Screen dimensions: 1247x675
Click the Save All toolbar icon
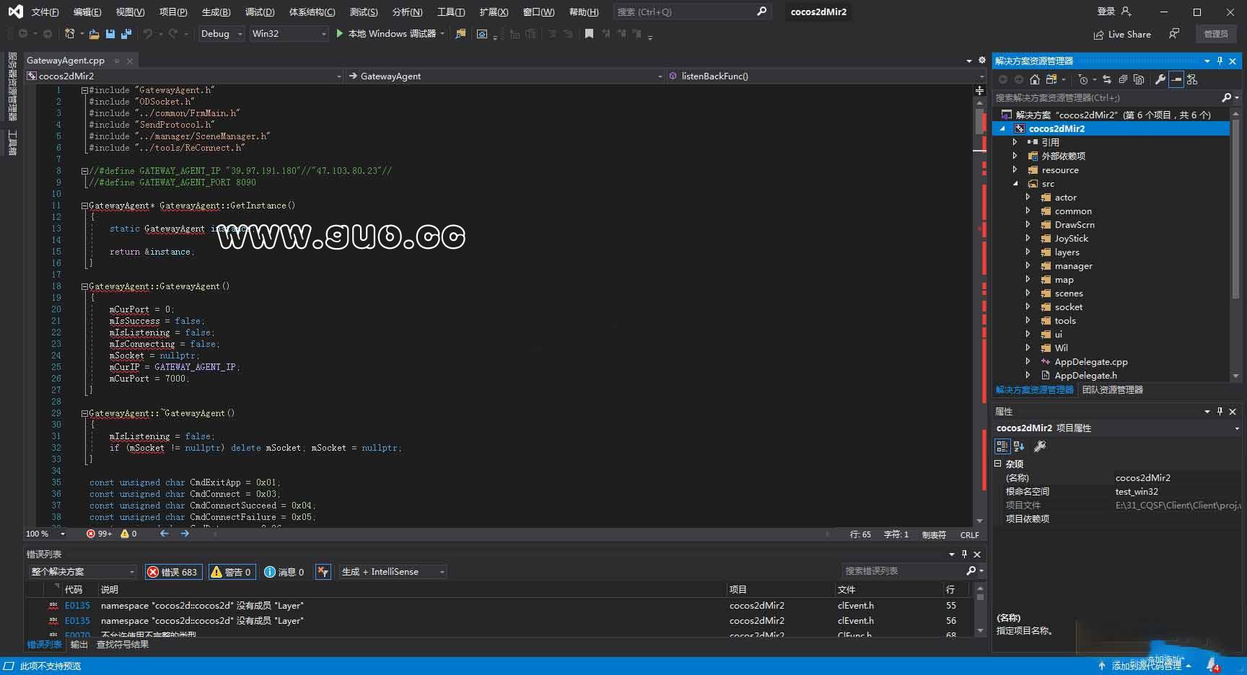[126, 34]
